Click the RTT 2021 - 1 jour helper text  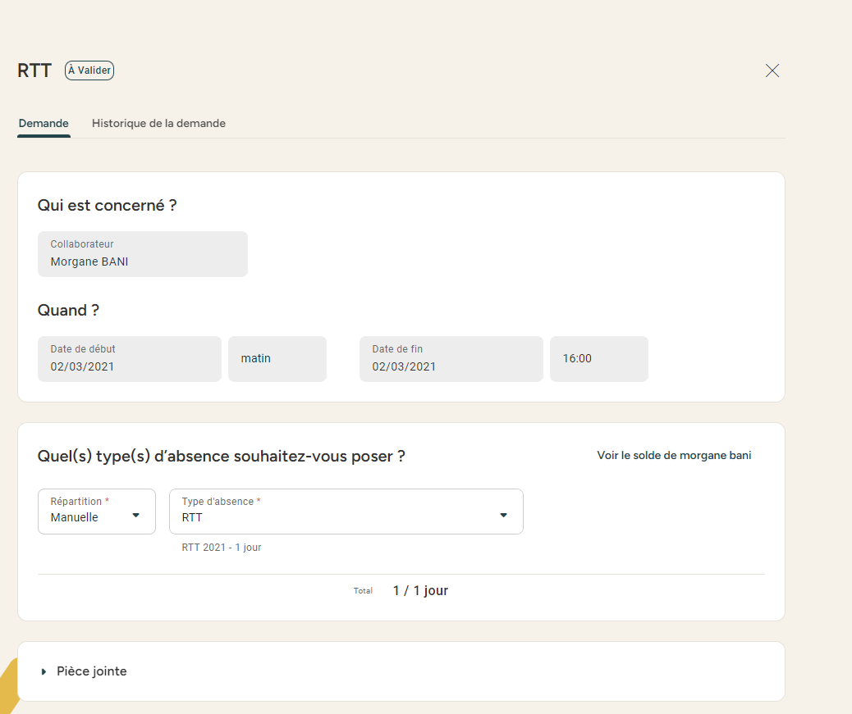[x=222, y=548]
